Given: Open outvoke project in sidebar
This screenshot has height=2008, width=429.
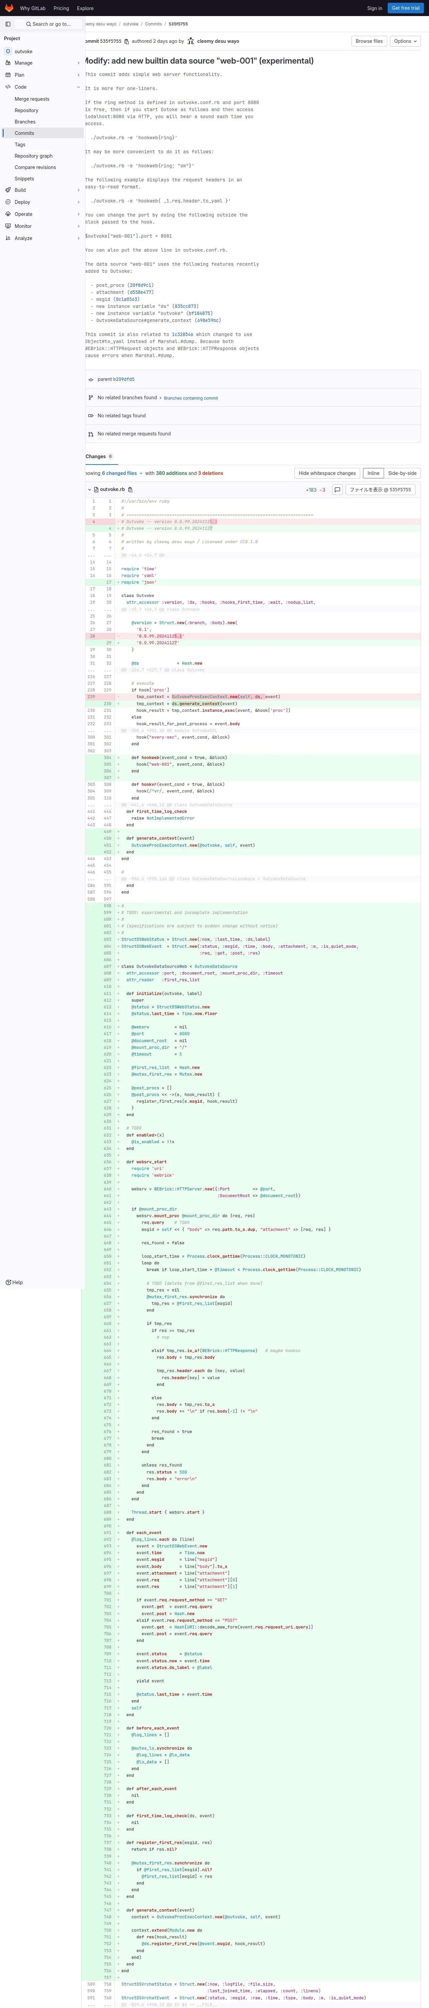Looking at the screenshot, I should pos(43,52).
